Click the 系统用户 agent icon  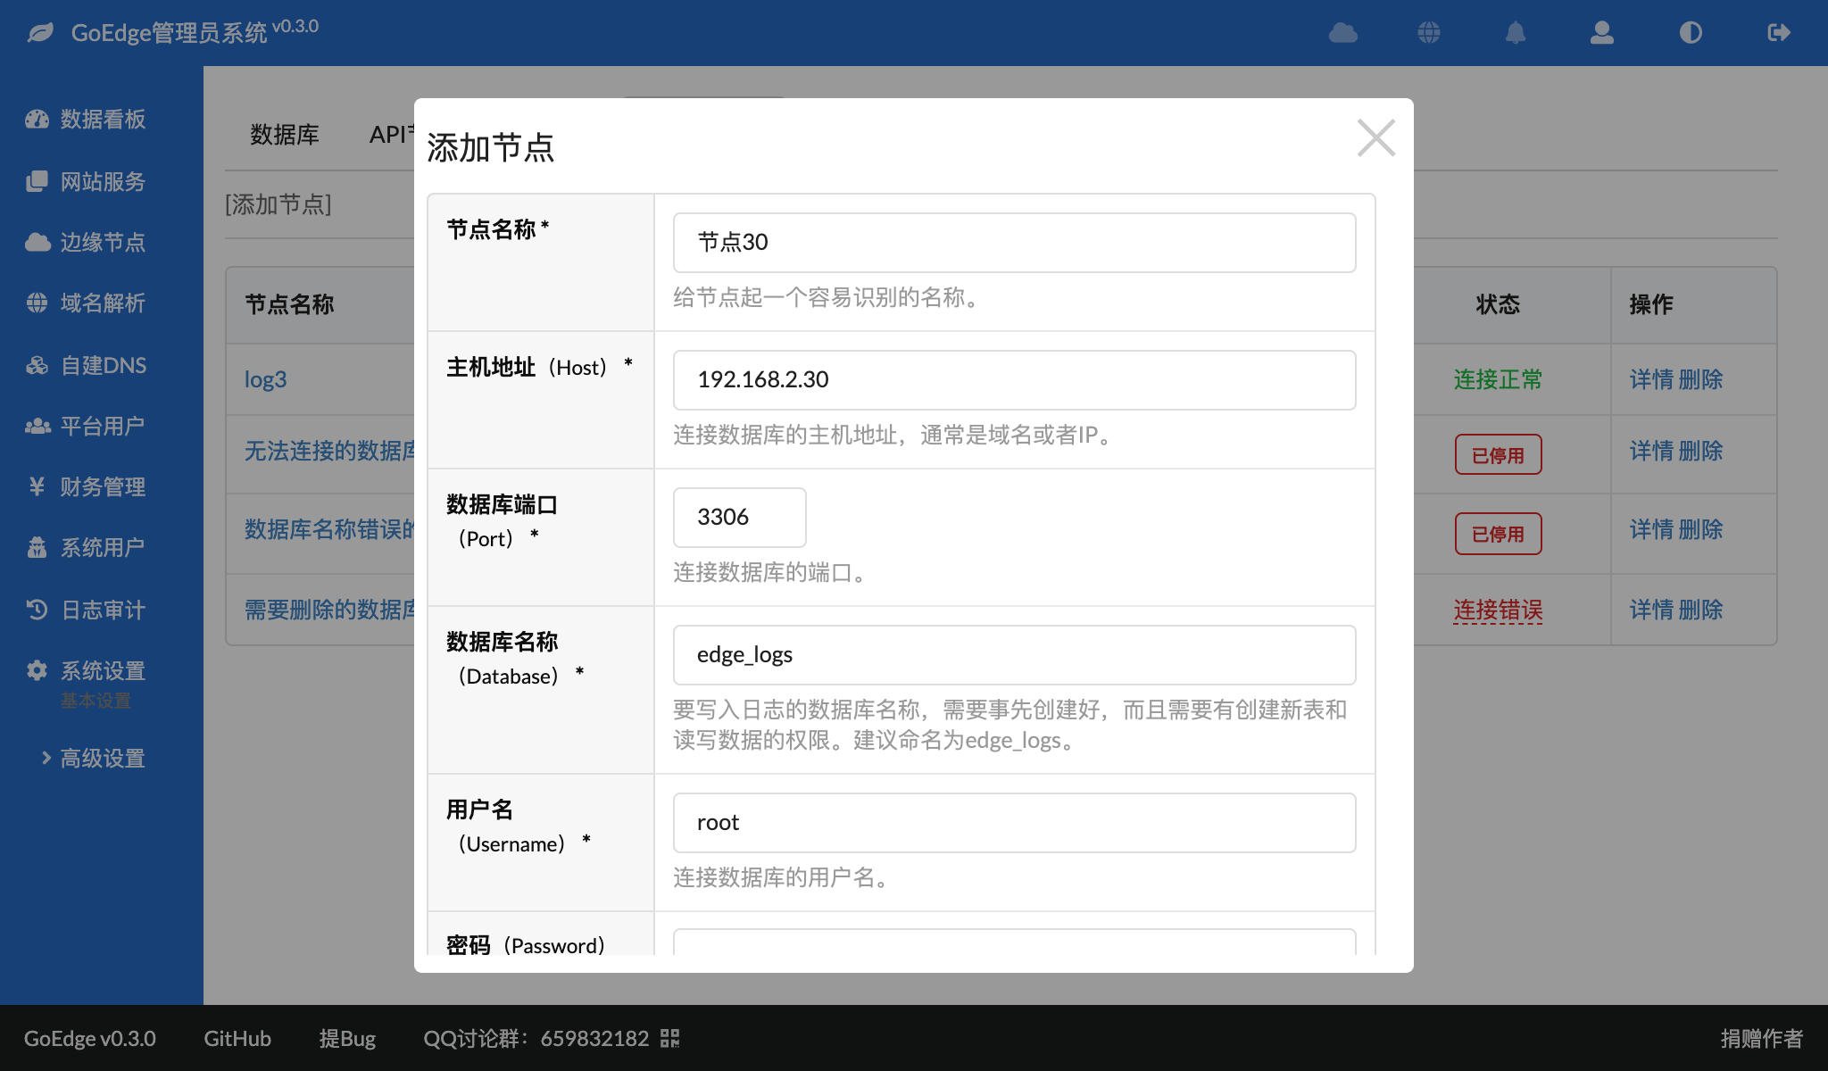click(37, 547)
